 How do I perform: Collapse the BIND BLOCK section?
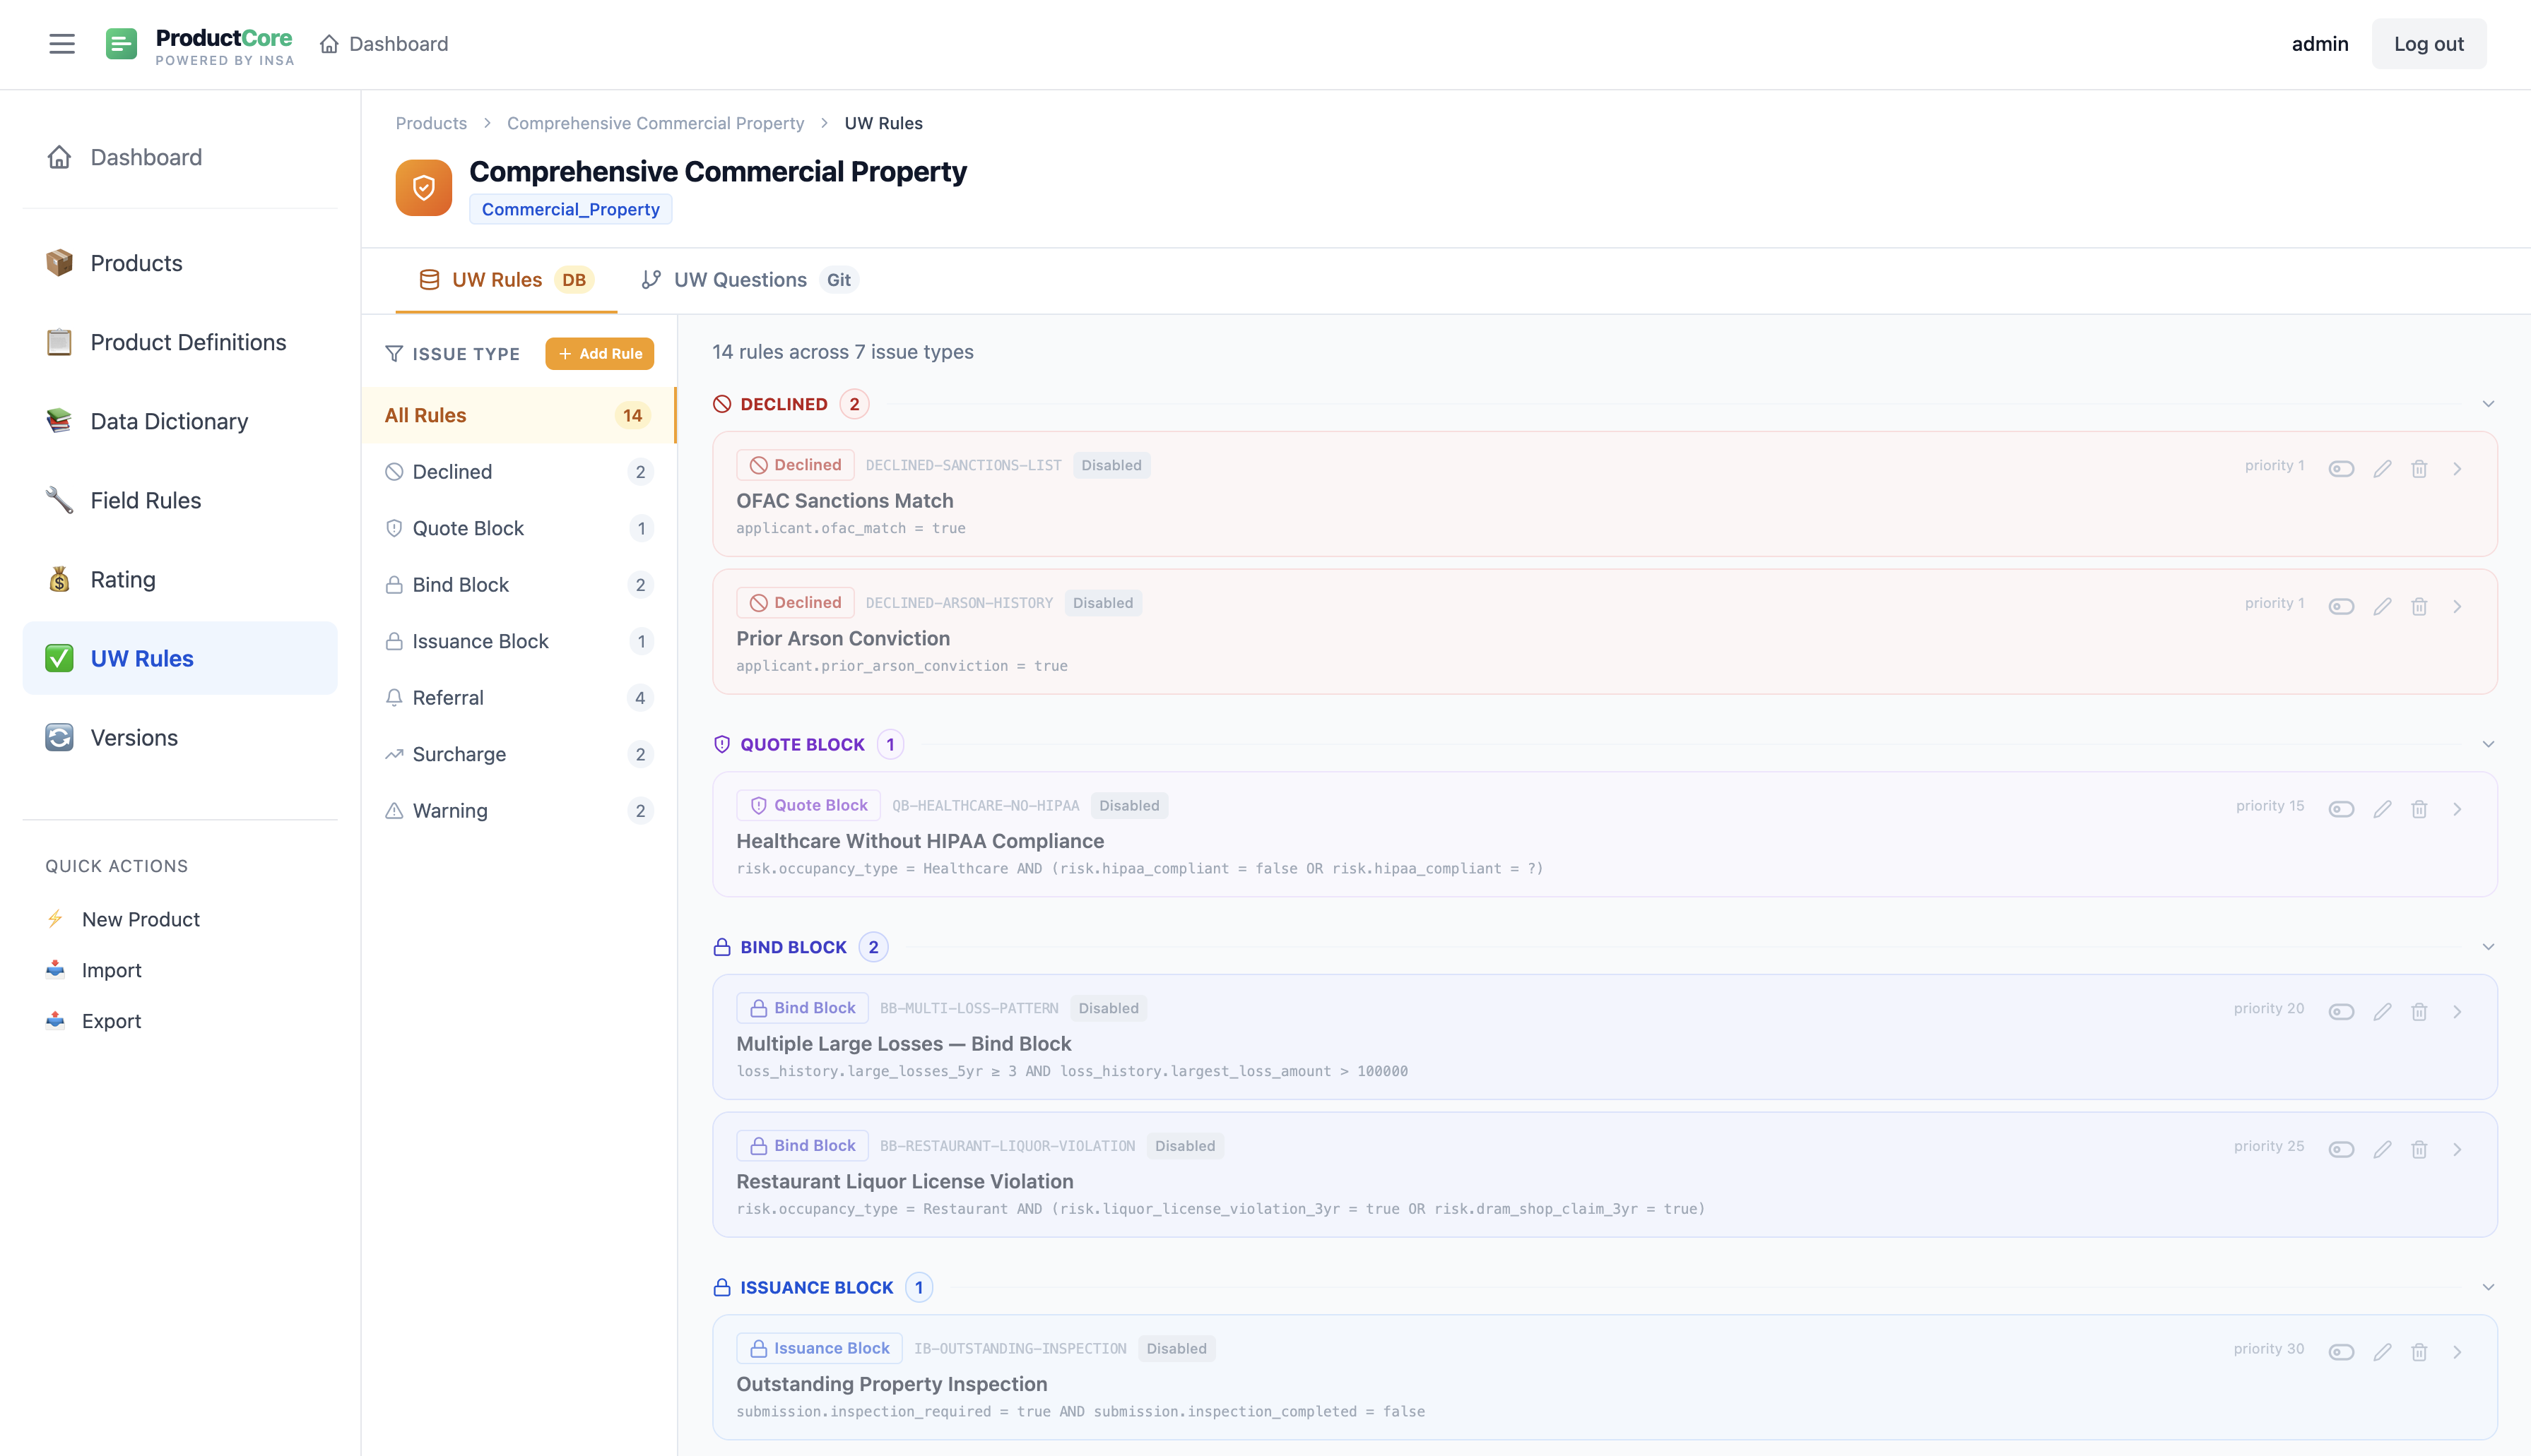[2488, 947]
